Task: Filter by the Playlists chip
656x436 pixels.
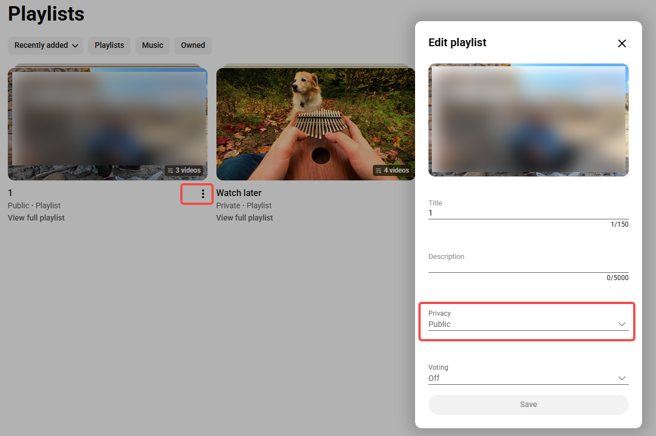Action: [x=109, y=46]
